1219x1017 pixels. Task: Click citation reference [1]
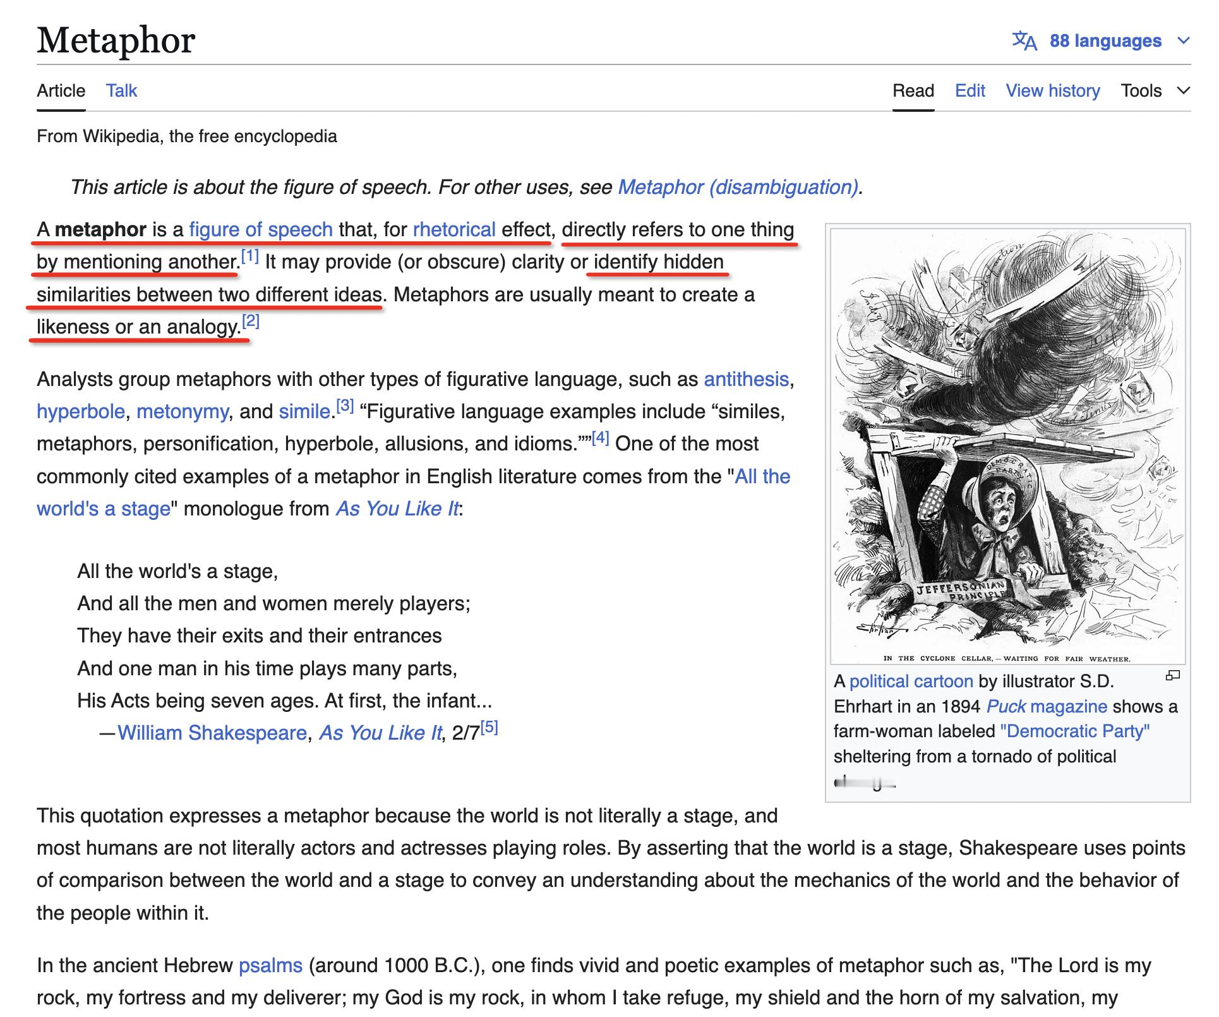pyautogui.click(x=250, y=257)
